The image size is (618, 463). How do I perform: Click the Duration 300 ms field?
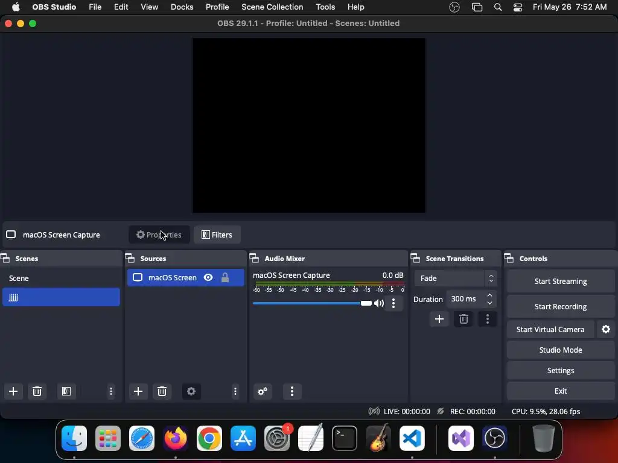[471, 299]
